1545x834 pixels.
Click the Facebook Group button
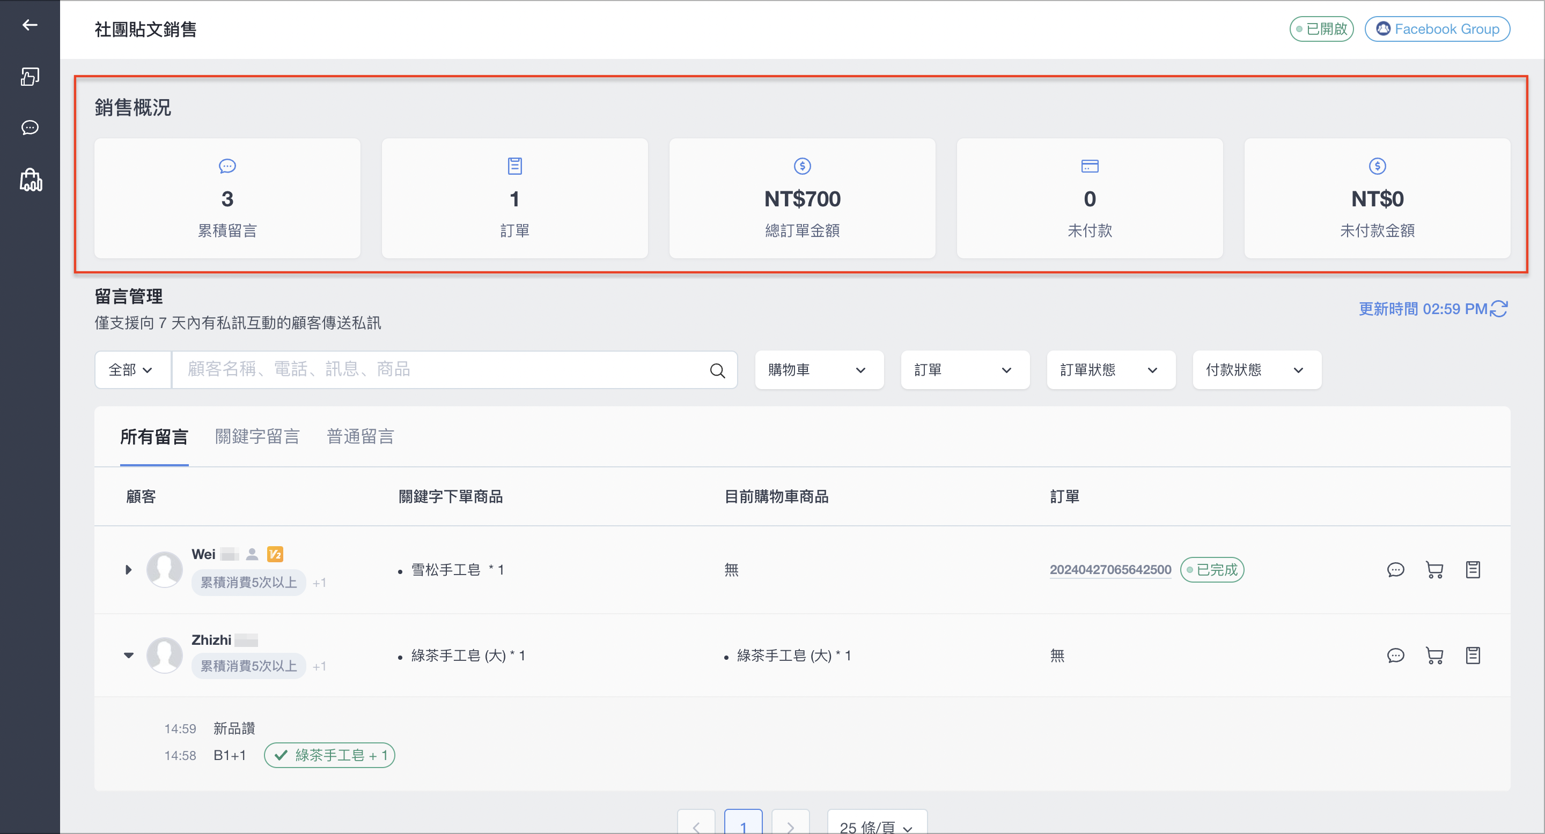(1437, 29)
